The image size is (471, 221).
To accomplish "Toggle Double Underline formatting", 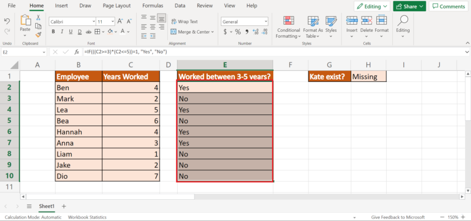I will tap(79, 32).
